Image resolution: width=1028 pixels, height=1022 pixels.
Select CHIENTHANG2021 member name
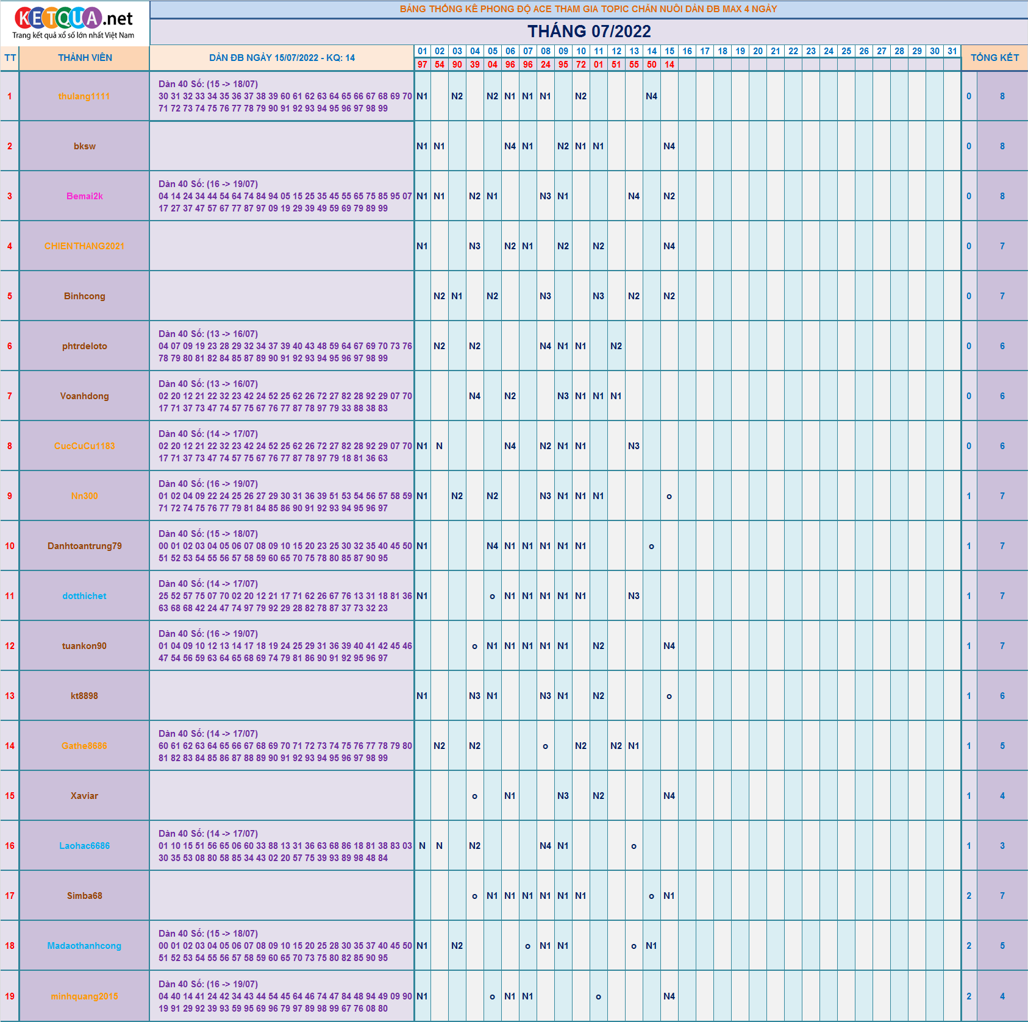coord(84,246)
